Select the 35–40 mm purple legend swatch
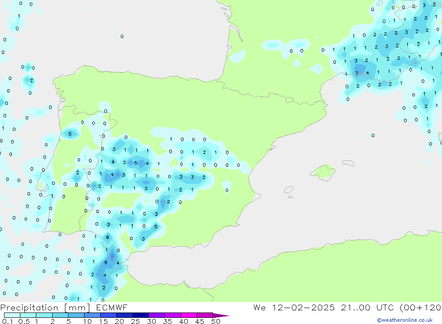442x324 pixels. coord(172,315)
